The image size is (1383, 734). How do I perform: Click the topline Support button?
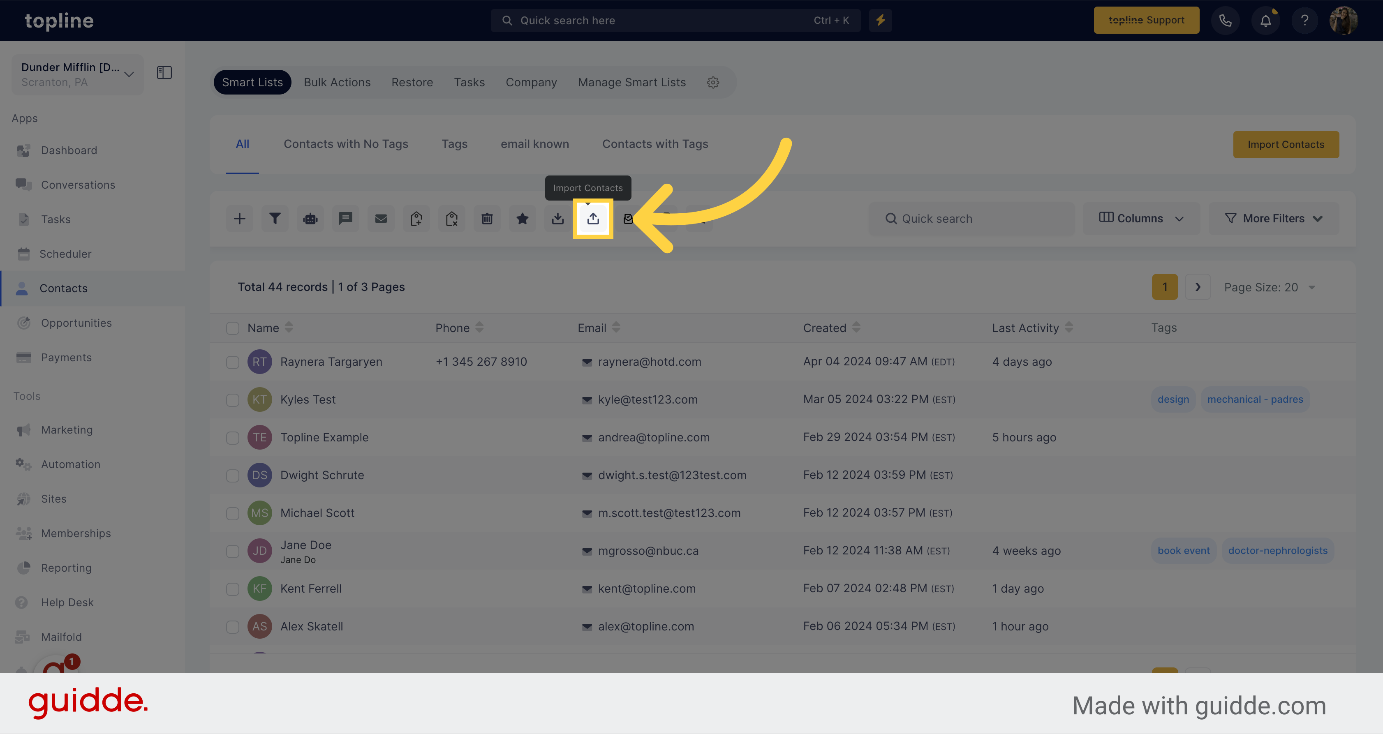click(1146, 21)
